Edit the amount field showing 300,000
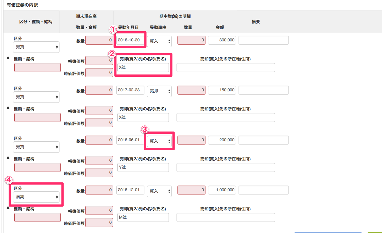This screenshot has height=233, width=382. coord(222,40)
